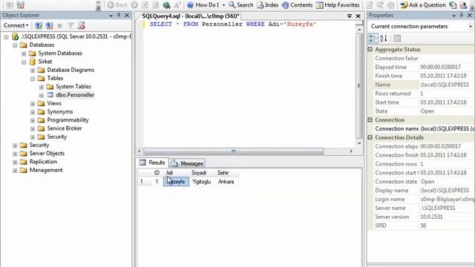Click the Property Pages icon in Properties
This screenshot has height=267, width=475.
tap(397, 38)
